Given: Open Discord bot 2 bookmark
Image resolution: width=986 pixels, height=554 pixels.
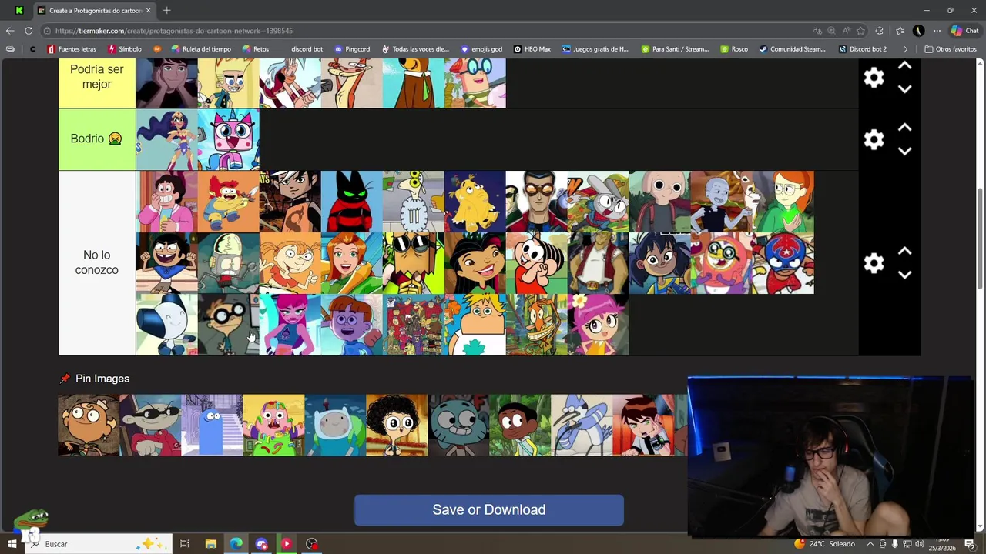Looking at the screenshot, I should pyautogui.click(x=863, y=49).
